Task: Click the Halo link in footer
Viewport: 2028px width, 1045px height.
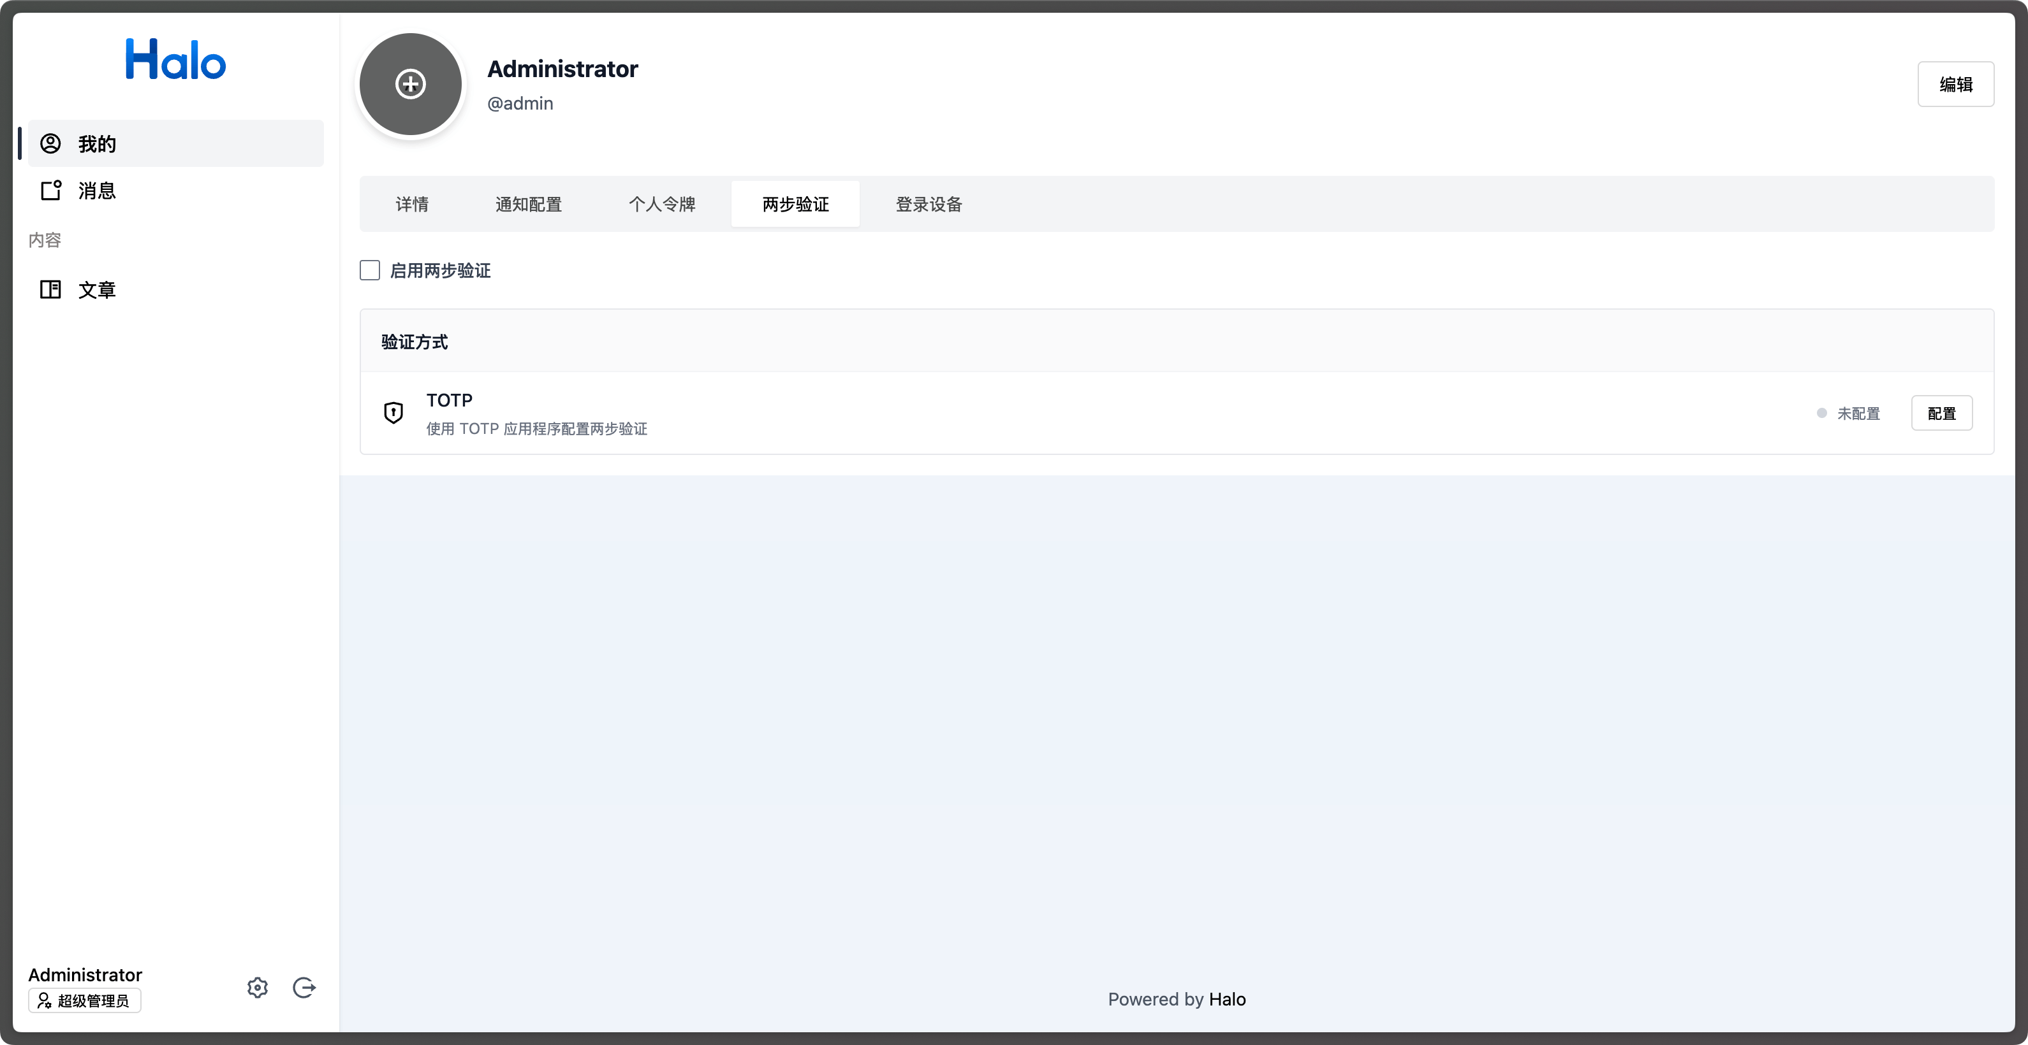Action: [x=1226, y=999]
